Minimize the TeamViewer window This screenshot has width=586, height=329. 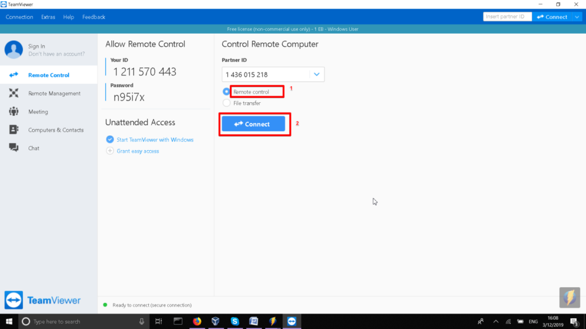coord(540,5)
